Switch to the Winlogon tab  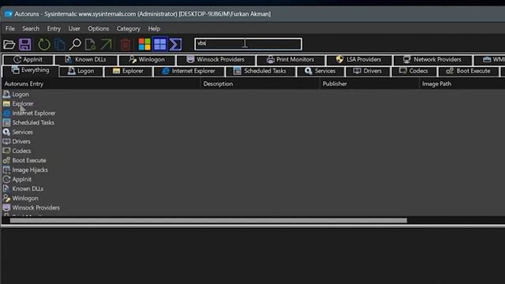147,60
